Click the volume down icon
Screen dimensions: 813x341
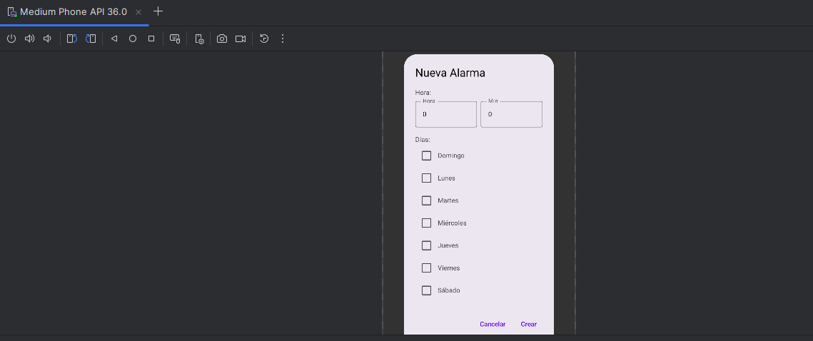tap(47, 39)
